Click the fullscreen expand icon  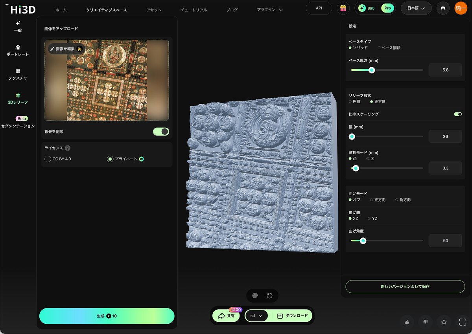click(x=463, y=322)
